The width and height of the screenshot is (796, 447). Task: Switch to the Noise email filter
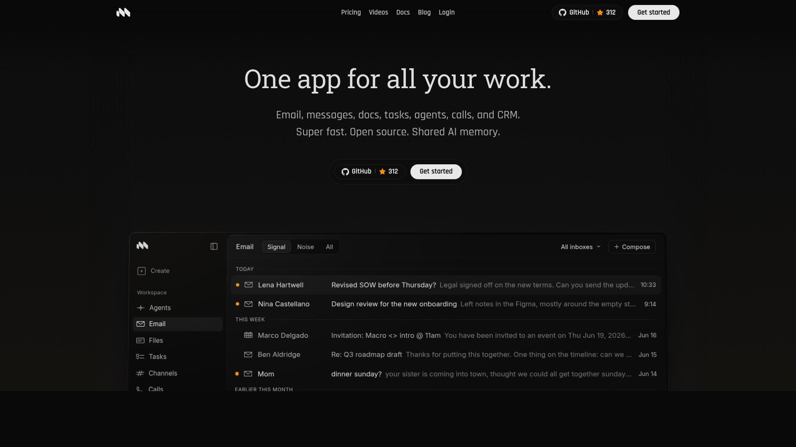tap(306, 247)
